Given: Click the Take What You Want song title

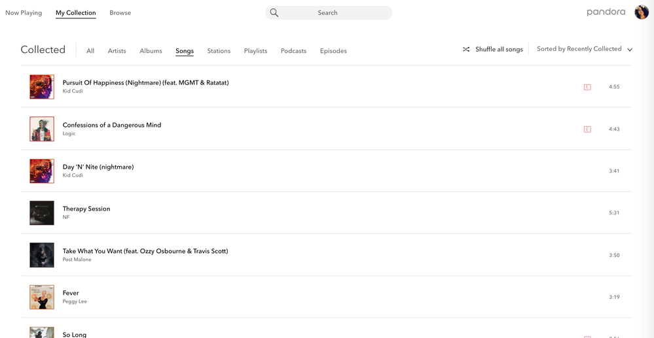Looking at the screenshot, I should point(145,251).
